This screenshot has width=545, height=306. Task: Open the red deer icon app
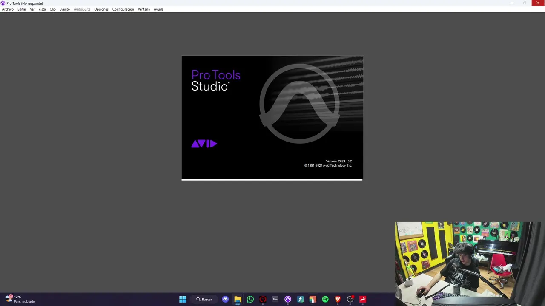tap(363, 299)
